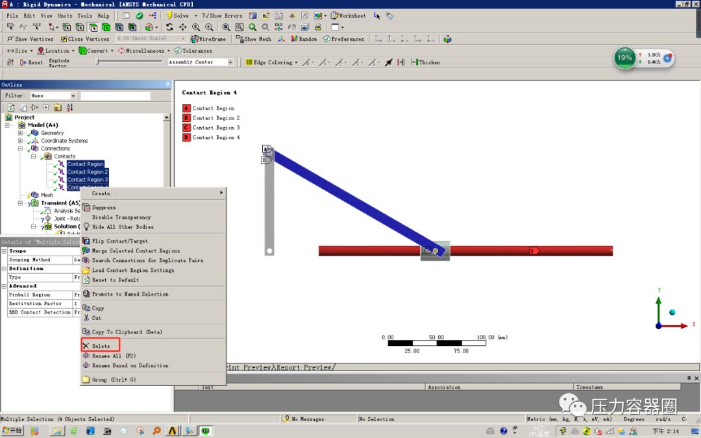
Task: Click the Show Mesh icon
Action: click(x=238, y=38)
